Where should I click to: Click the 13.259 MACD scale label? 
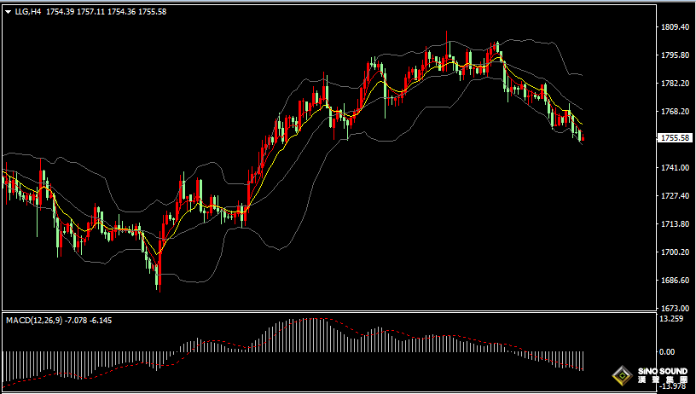click(671, 319)
